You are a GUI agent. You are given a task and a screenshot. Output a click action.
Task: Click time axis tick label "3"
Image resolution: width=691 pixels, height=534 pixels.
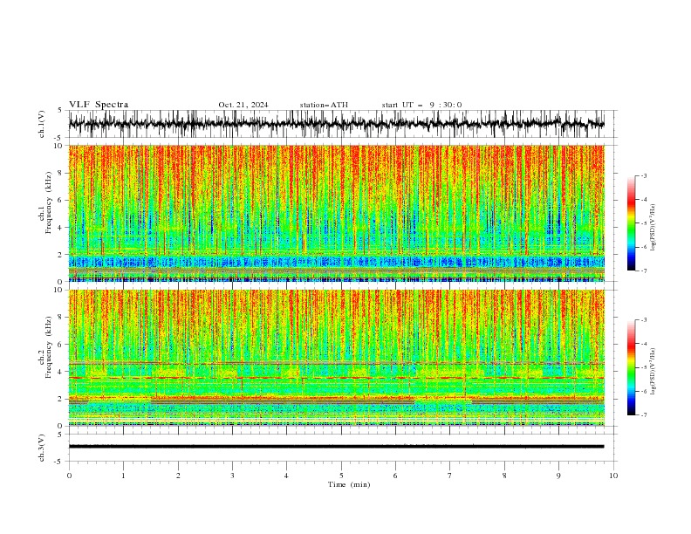click(x=232, y=476)
